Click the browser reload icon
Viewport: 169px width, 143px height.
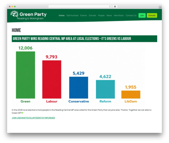coord(110,6)
